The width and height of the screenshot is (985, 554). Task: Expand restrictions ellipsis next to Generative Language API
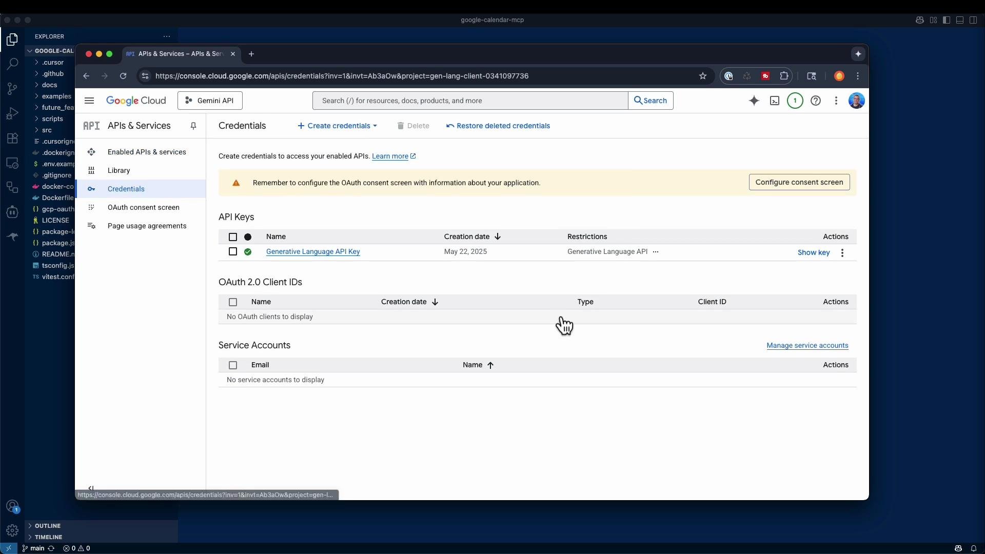point(656,252)
